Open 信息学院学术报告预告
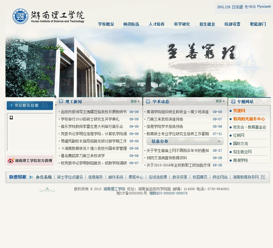The width and height of the screenshot is (273, 248). (x=165, y=126)
